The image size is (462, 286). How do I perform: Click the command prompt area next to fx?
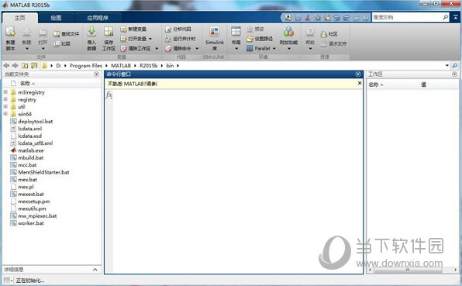point(237,95)
